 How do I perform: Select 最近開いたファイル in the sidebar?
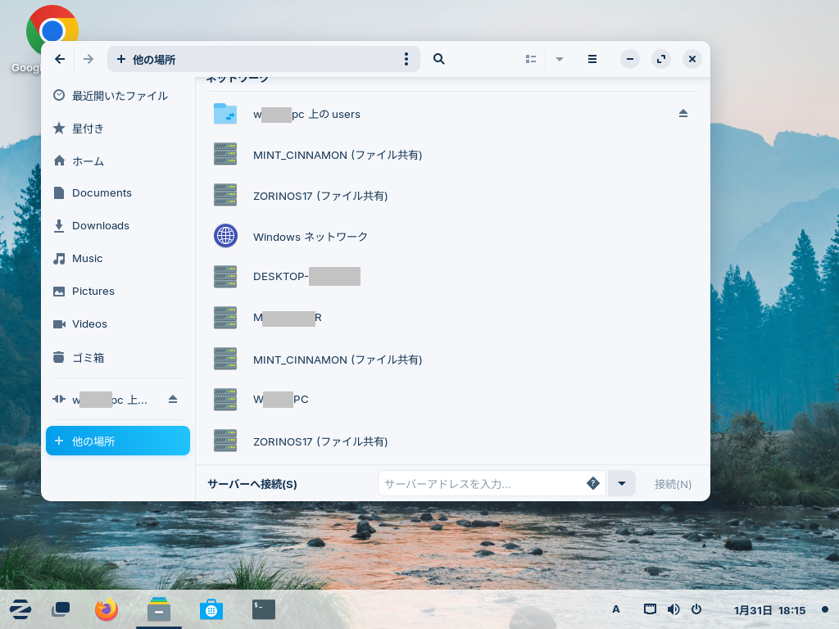pos(119,96)
